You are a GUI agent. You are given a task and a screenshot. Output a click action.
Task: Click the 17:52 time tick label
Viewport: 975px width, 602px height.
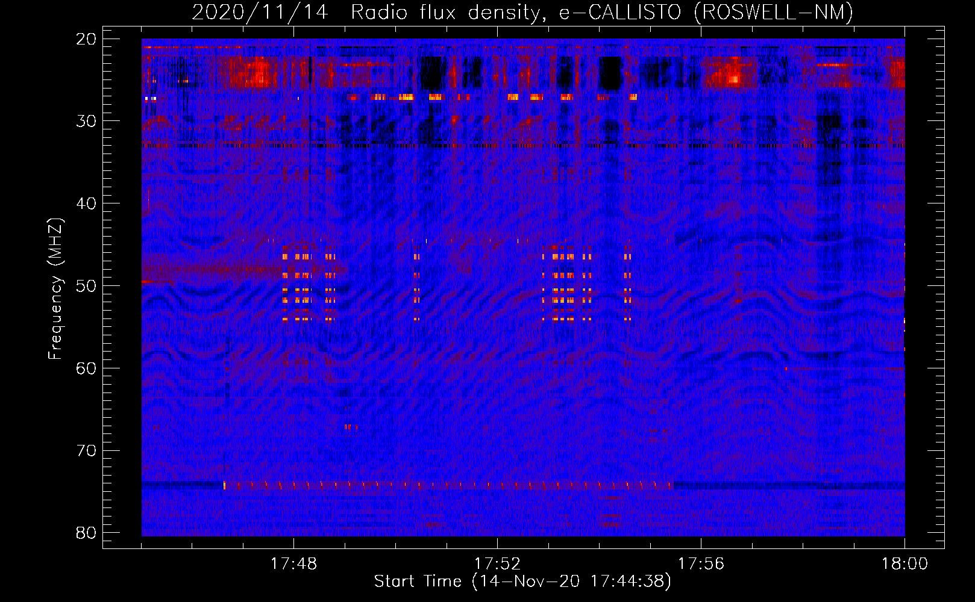point(497,564)
